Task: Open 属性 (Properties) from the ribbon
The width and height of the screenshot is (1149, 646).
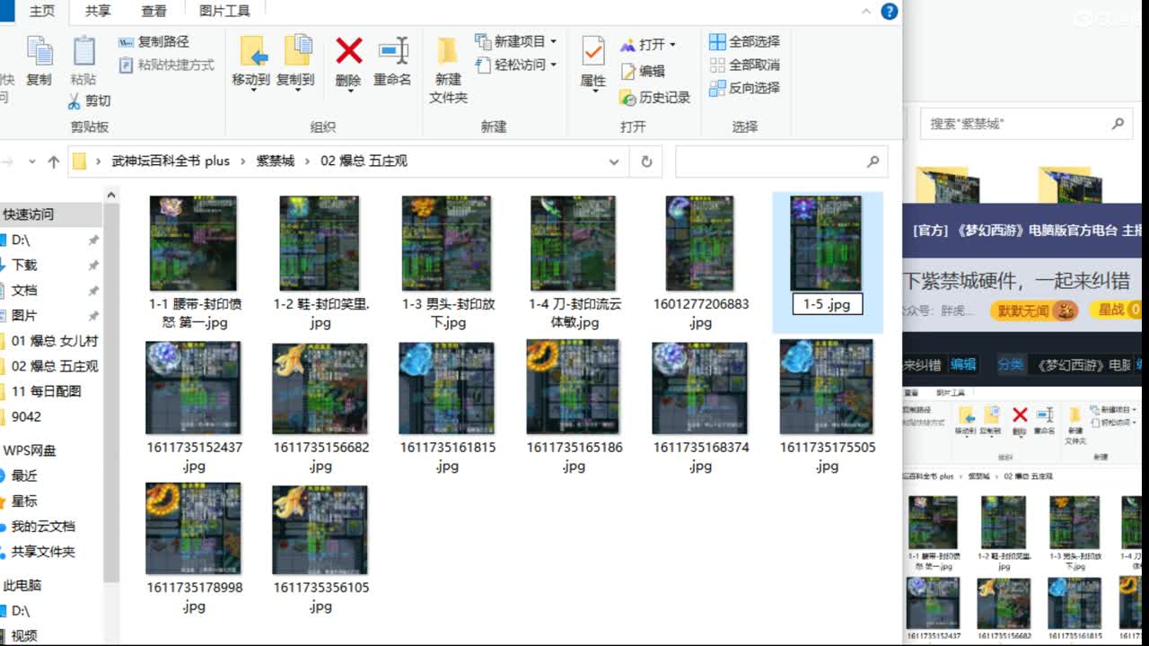Action: (x=593, y=63)
